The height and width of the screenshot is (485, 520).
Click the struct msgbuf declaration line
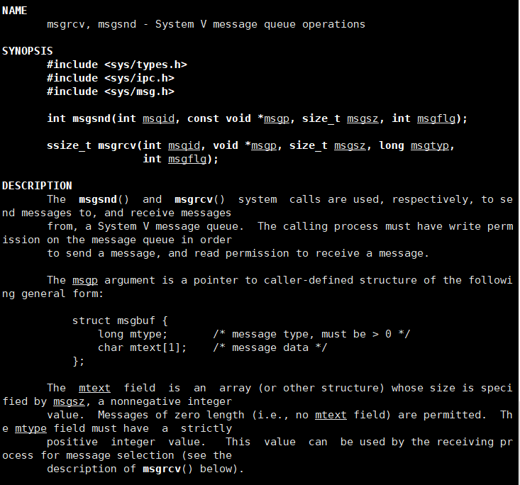click(x=120, y=320)
